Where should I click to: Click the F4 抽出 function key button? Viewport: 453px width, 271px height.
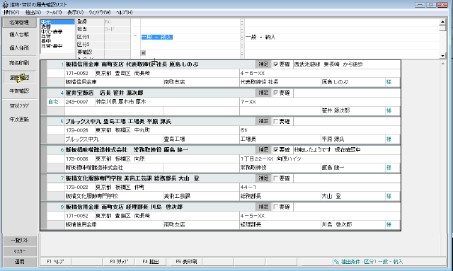coord(151,262)
